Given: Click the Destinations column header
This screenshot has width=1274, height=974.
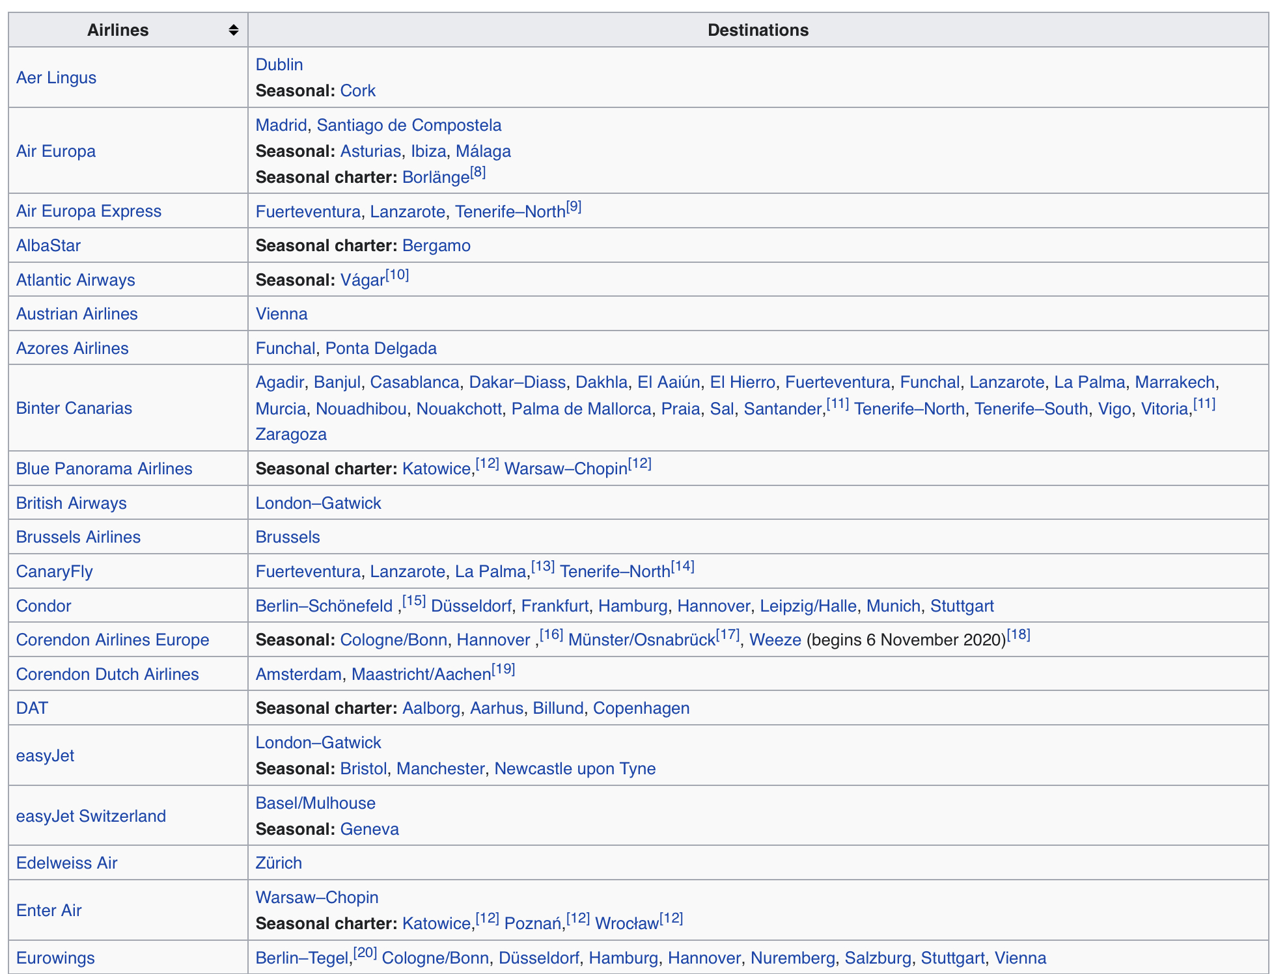Looking at the screenshot, I should [758, 30].
